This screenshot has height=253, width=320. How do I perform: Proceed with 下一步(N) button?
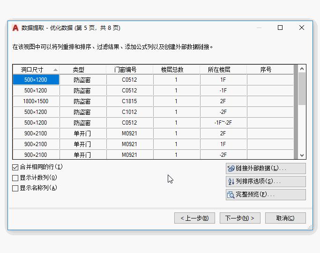click(240, 218)
